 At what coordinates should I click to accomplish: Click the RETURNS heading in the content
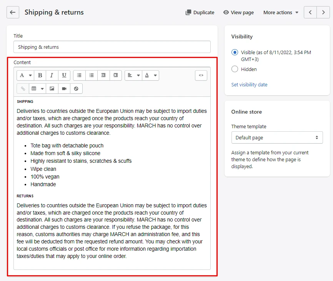25,196
